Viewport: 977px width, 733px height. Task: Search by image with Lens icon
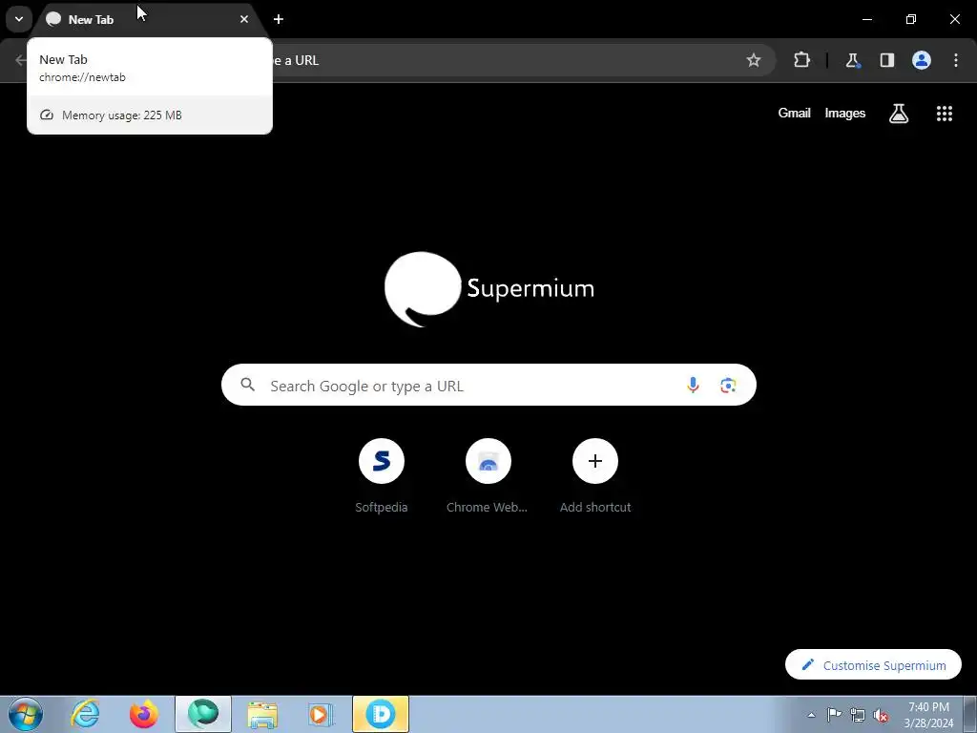(728, 386)
